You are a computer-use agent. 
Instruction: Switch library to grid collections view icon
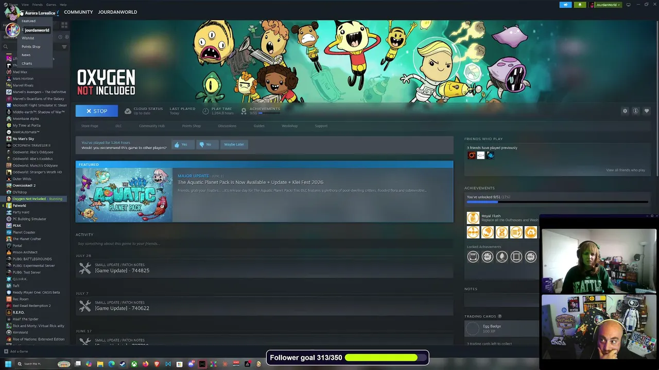tap(64, 24)
